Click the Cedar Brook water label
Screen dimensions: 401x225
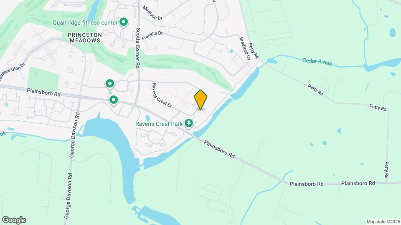(x=317, y=62)
